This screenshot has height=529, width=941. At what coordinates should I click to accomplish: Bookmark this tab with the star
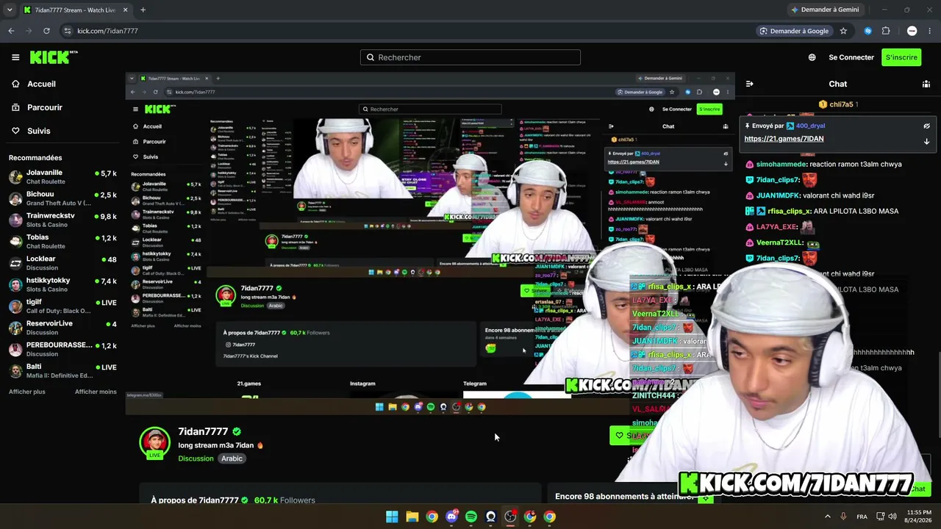click(x=843, y=31)
